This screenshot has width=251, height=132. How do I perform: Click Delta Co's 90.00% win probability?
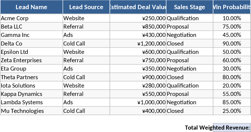(x=232, y=44)
